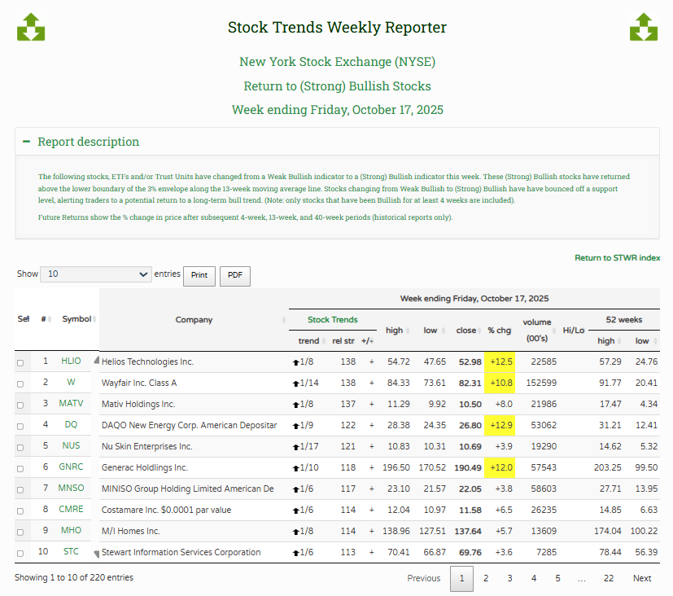This screenshot has width=673, height=596.
Task: Click the sort arrows on Company column
Action: click(283, 319)
